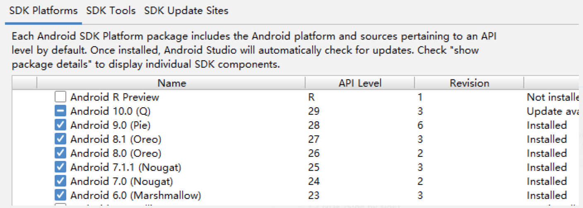This screenshot has height=208, width=583.
Task: Check the Android R Preview checkbox
Action: 60,97
